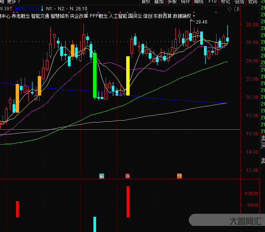The image size is (265, 232).
Task: Click the 返回 (back) button
Action: [x=253, y=2]
